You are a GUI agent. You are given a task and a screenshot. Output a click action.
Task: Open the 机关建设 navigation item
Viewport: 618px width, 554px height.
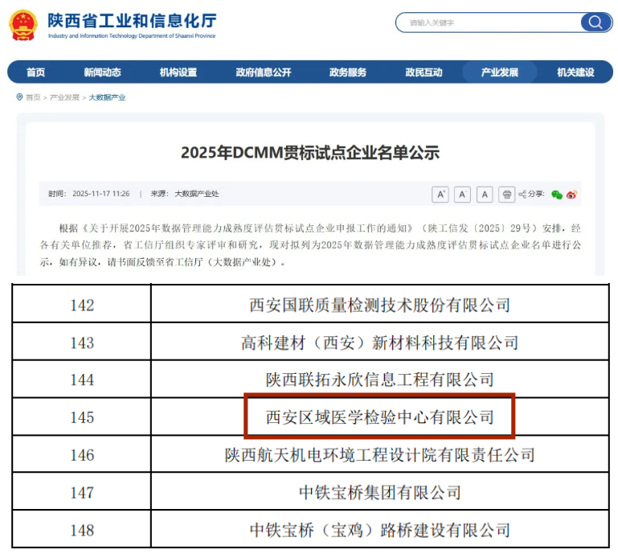pyautogui.click(x=575, y=72)
